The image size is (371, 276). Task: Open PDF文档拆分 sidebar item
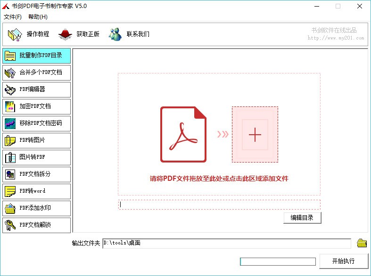pyautogui.click(x=36, y=175)
